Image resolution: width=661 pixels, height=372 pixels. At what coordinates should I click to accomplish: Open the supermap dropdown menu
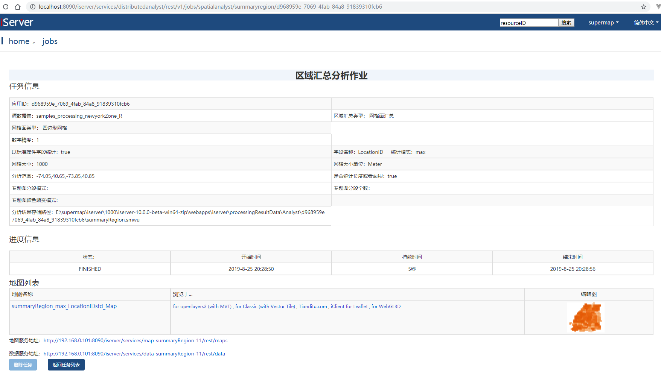tap(603, 22)
